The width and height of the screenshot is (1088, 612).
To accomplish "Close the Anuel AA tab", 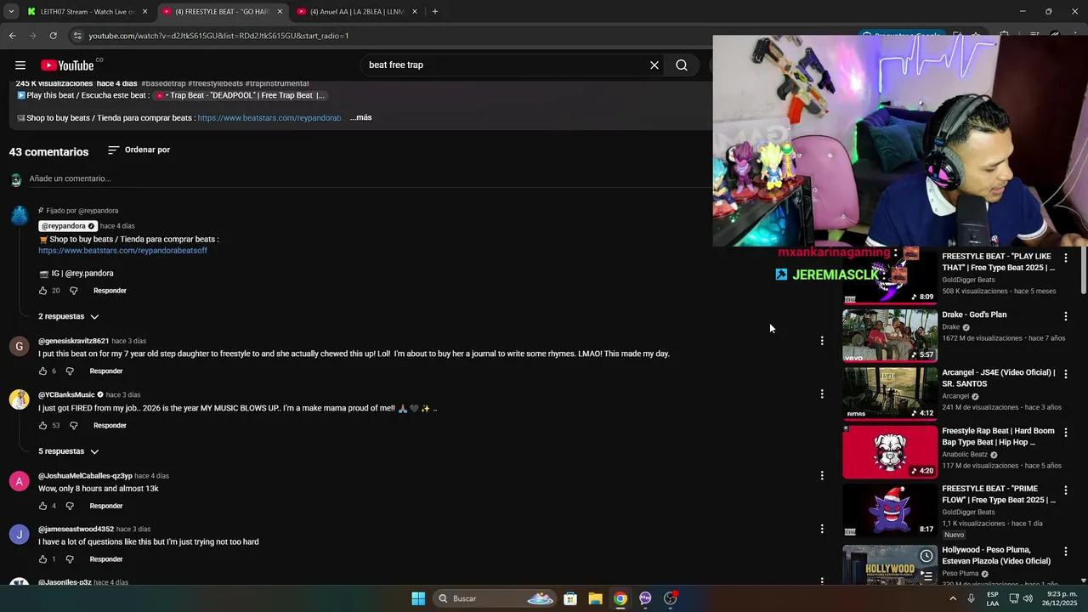I will (x=415, y=12).
